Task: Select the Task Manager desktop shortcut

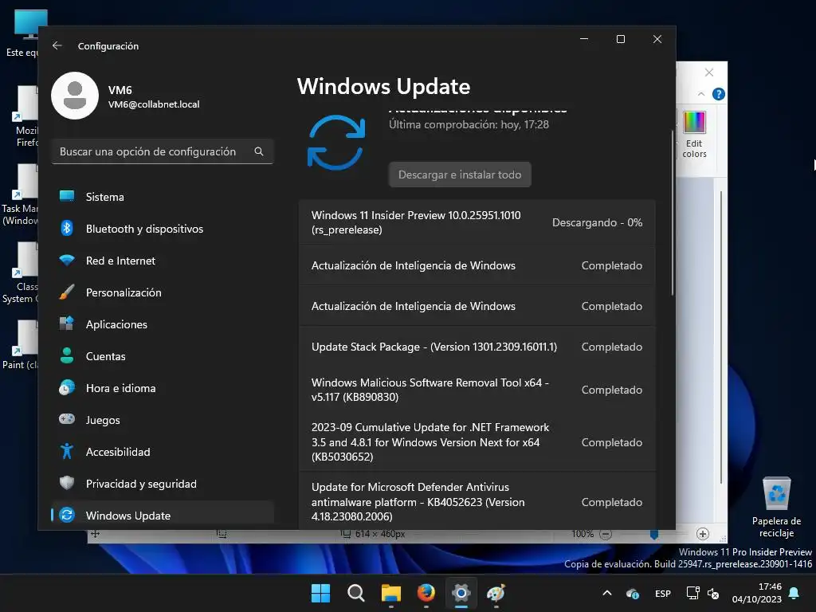Action: coord(20,194)
